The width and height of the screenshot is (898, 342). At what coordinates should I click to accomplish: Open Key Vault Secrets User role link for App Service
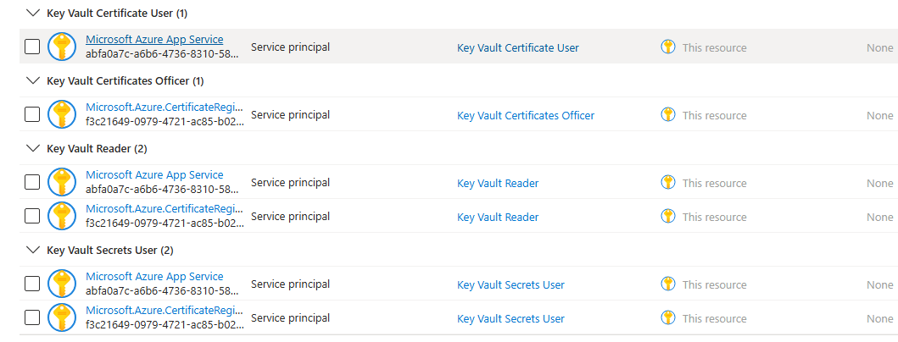pos(510,284)
